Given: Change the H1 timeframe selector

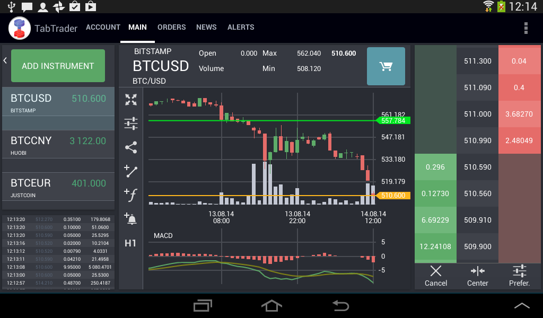Looking at the screenshot, I should coord(130,243).
